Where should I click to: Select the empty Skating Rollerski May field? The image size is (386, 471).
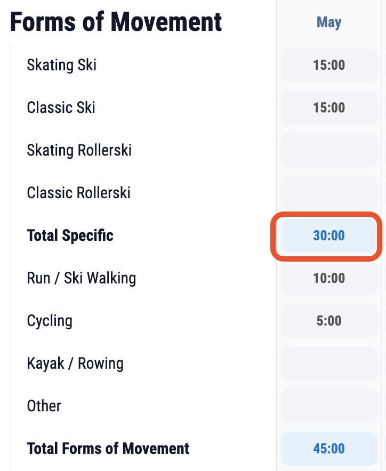(329, 150)
